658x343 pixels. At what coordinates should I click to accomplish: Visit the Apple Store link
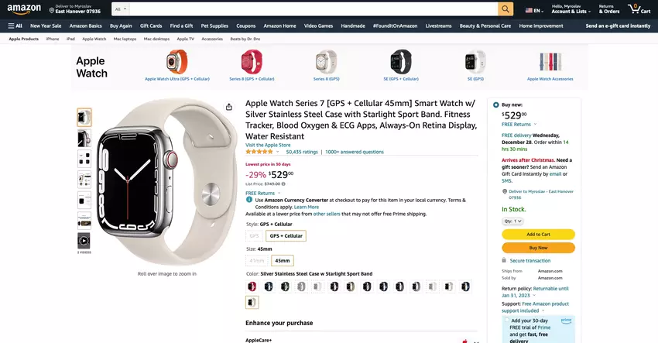tap(268, 145)
